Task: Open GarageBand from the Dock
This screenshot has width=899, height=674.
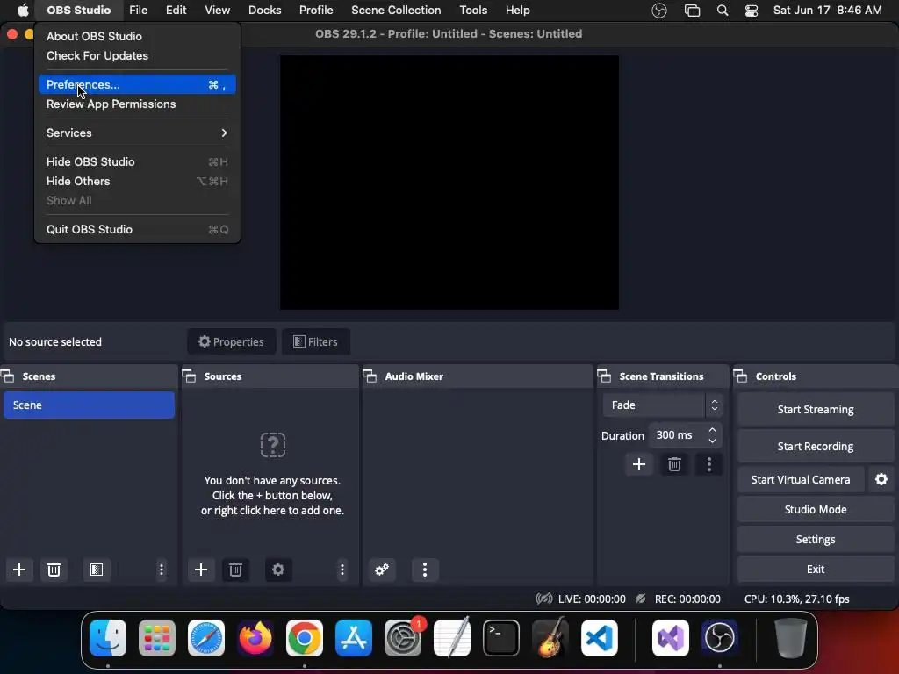Action: 550,638
